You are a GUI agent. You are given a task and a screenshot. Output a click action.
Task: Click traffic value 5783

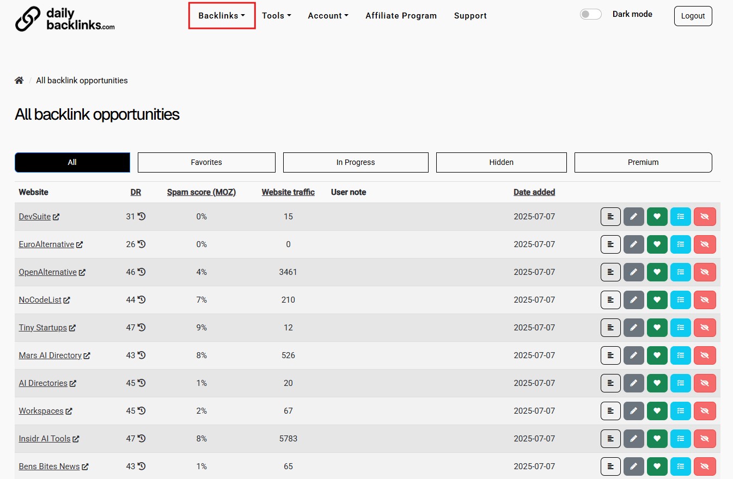pyautogui.click(x=288, y=439)
